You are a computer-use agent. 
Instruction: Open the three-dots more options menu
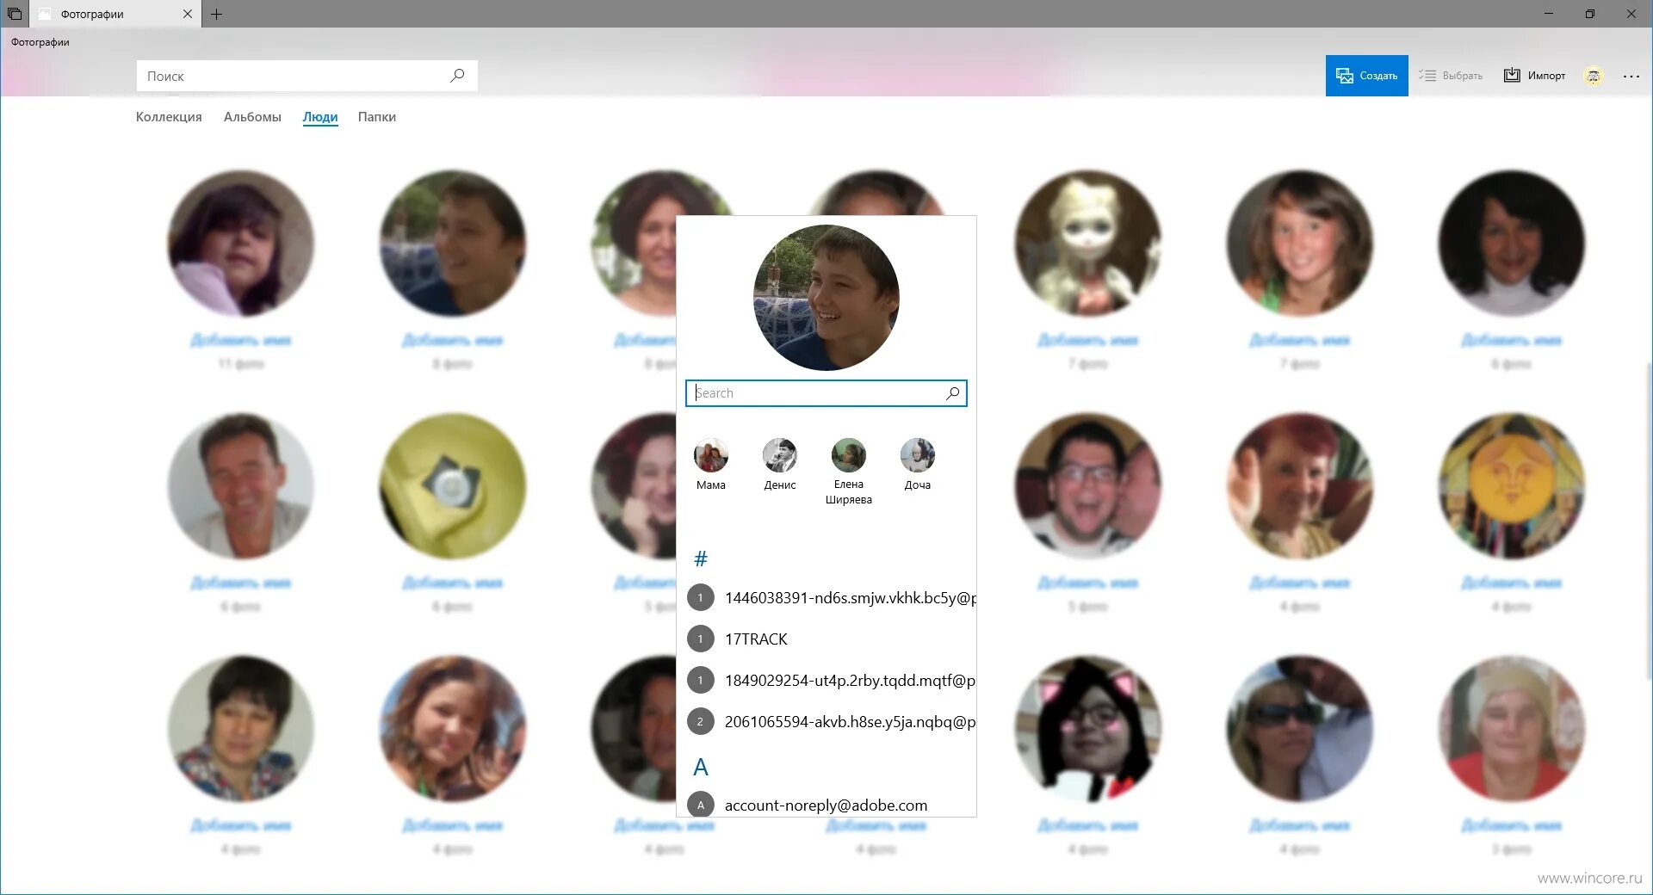point(1631,76)
